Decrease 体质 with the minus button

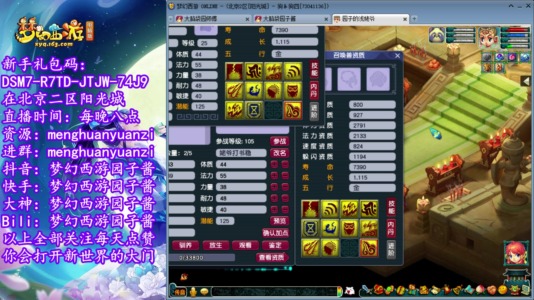285,164
